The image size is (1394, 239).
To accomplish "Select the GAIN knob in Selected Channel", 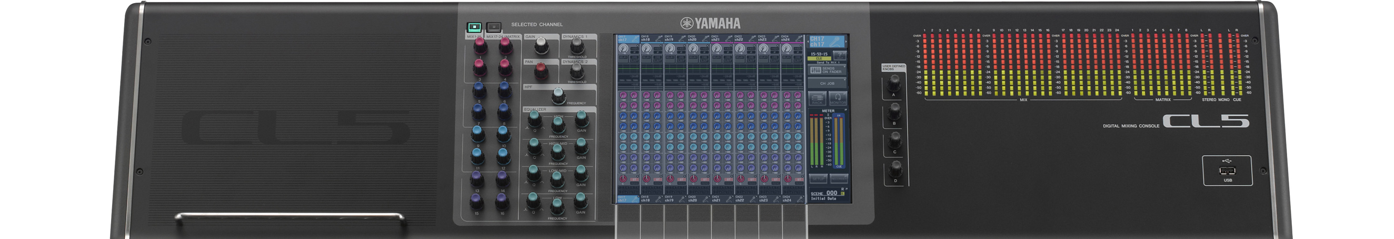I will (x=541, y=46).
